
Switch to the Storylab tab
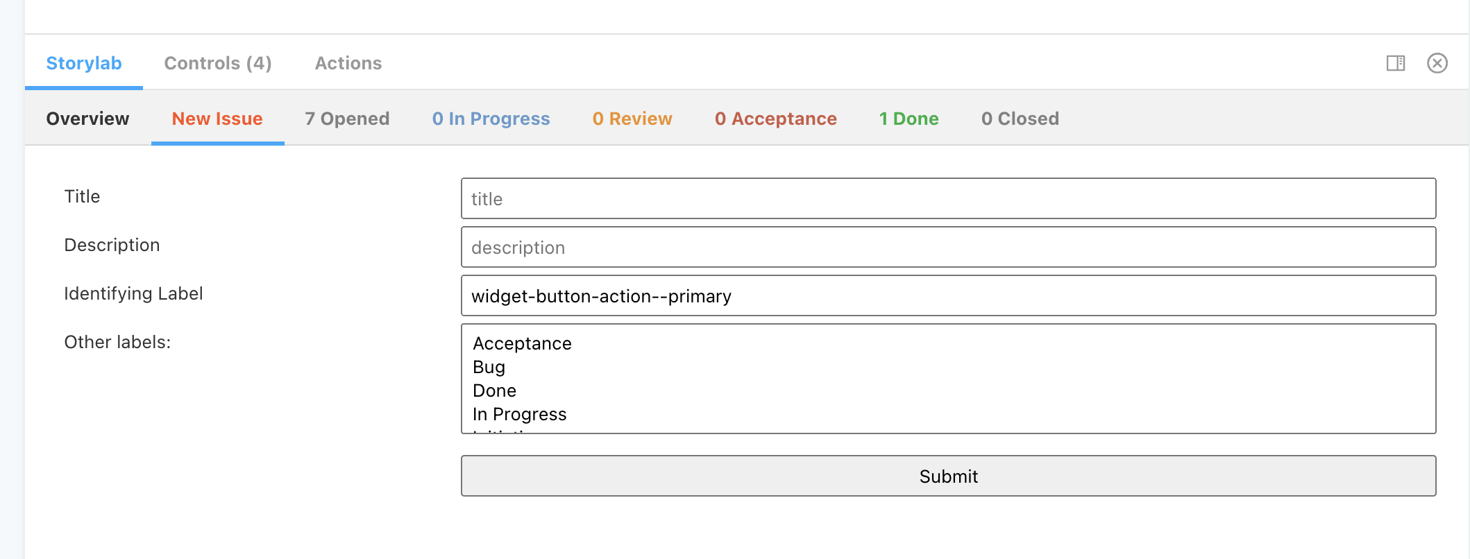click(84, 63)
